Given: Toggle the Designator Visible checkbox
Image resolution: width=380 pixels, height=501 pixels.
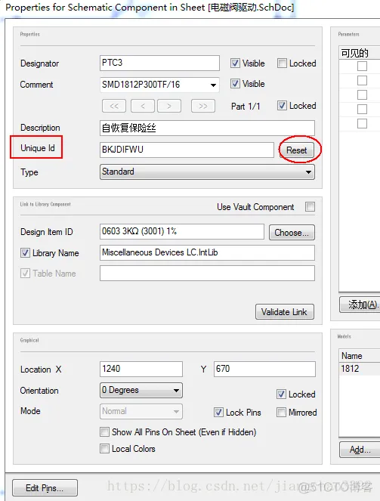Looking at the screenshot, I should tap(235, 63).
